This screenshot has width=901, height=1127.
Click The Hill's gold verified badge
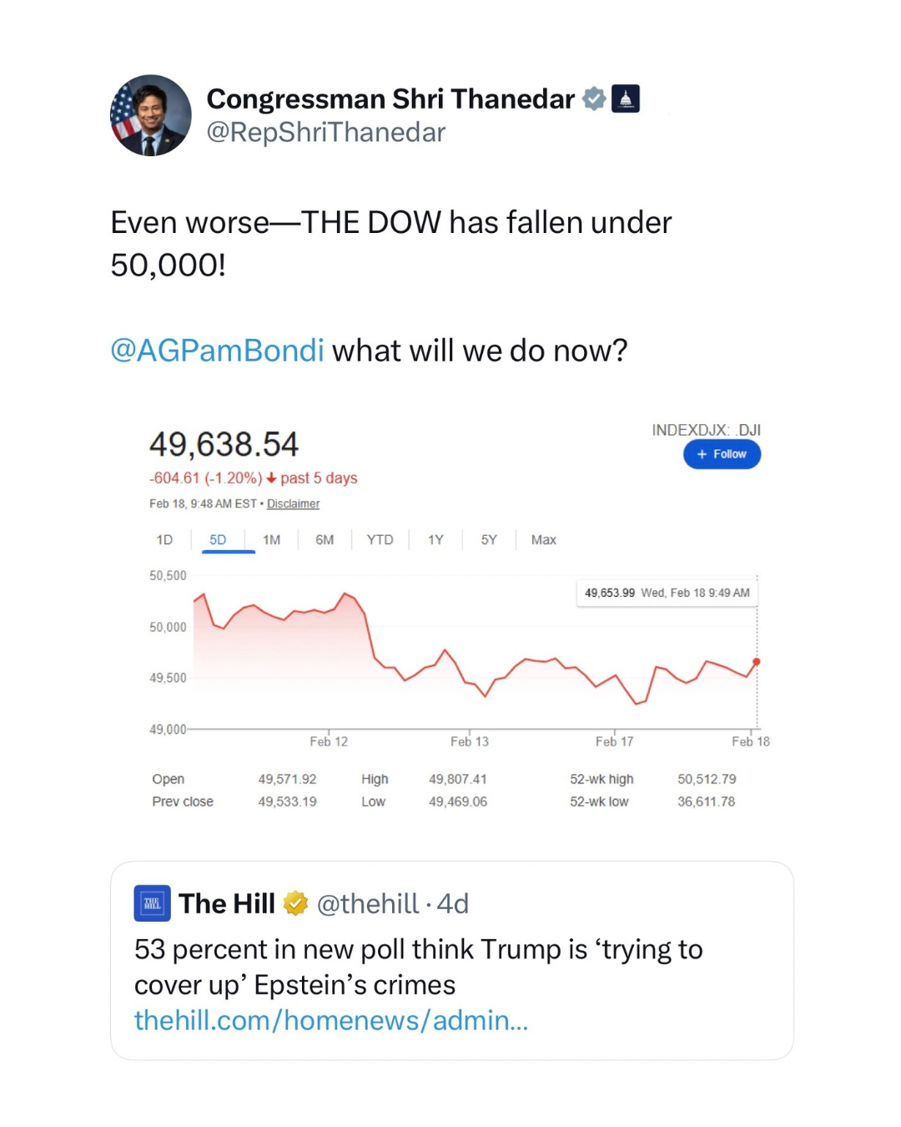point(295,903)
